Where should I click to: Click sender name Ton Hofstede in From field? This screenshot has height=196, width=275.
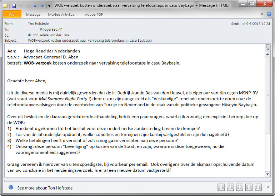(38, 24)
